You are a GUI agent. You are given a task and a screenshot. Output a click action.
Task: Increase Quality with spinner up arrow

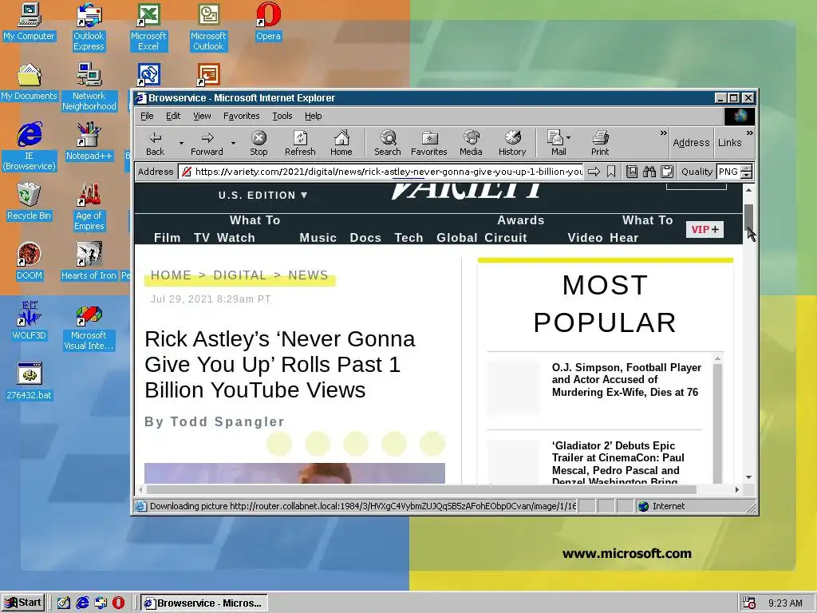746,168
